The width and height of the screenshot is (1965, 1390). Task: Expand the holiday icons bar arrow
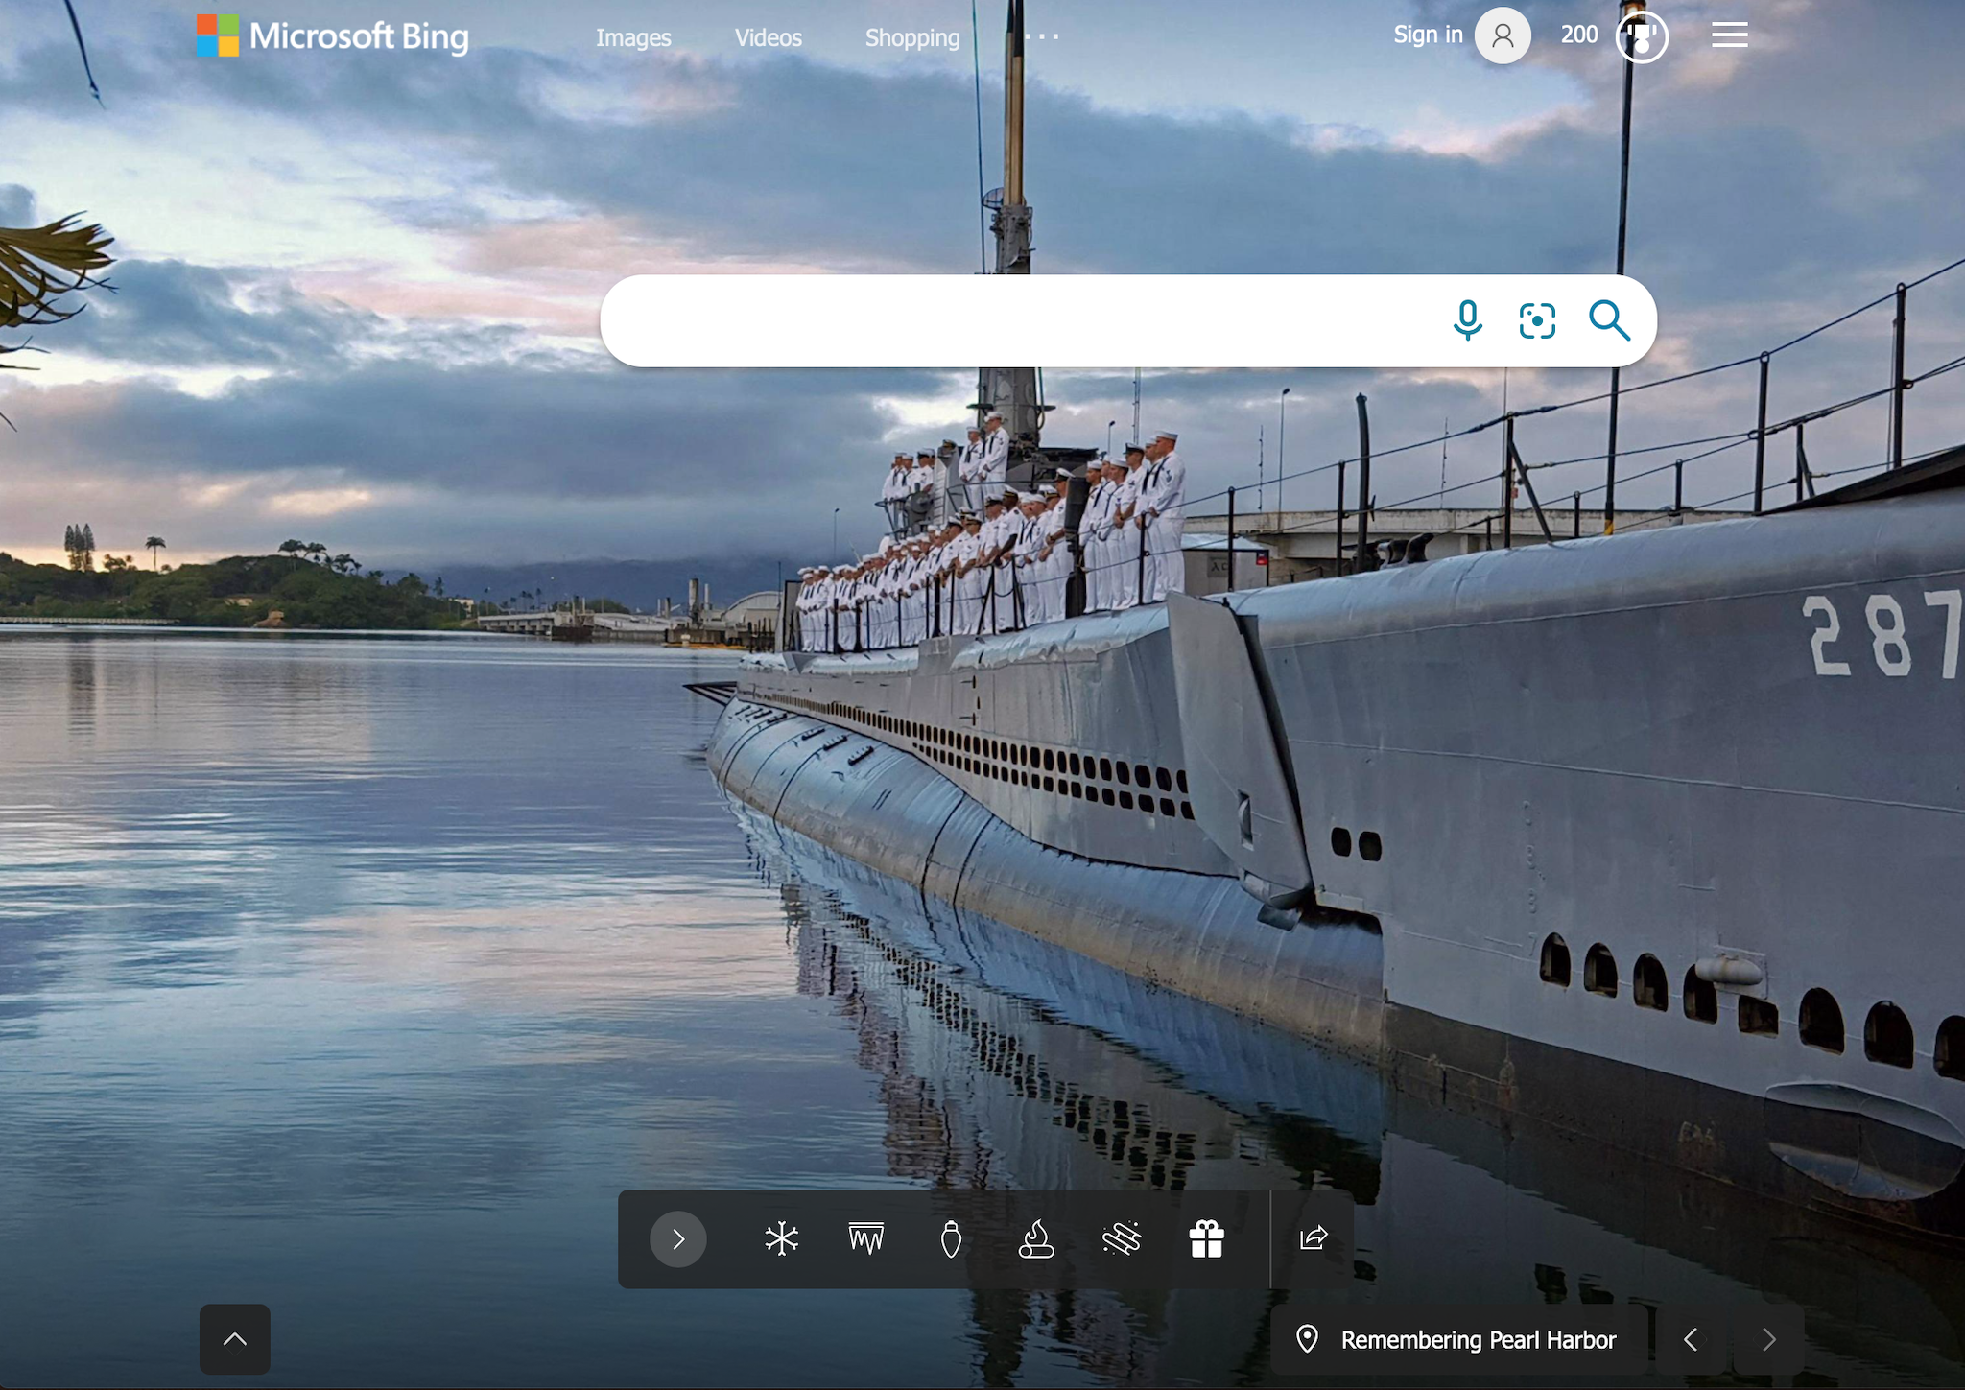[678, 1238]
